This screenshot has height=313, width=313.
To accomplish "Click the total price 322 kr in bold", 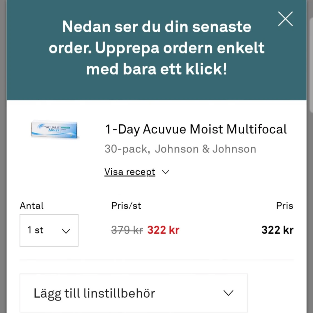I will [277, 230].
